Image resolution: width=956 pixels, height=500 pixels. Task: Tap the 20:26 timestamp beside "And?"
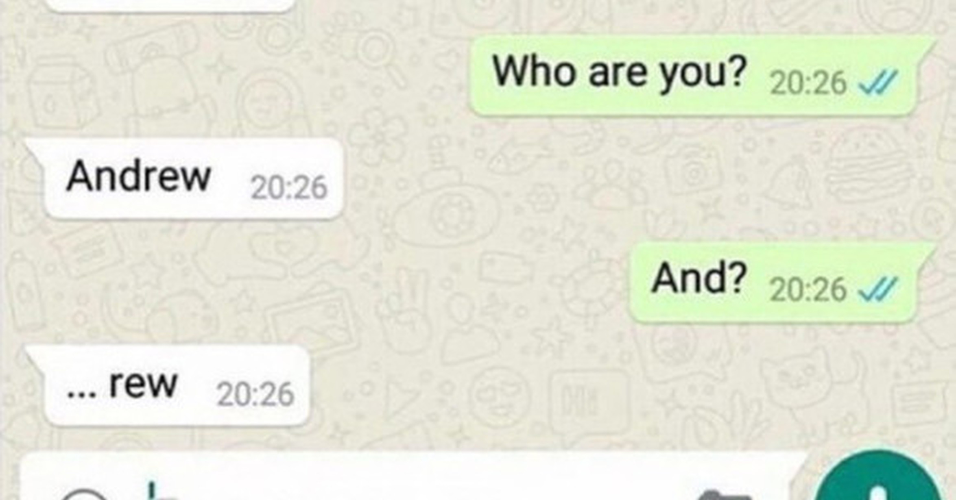[x=808, y=290]
